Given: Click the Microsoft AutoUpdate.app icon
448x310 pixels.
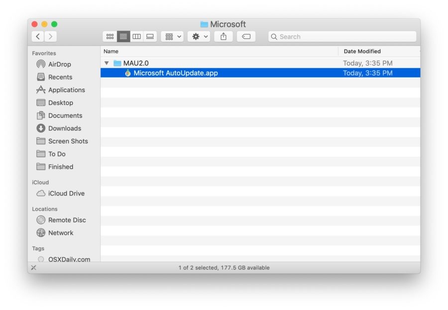Looking at the screenshot, I should click(x=128, y=73).
